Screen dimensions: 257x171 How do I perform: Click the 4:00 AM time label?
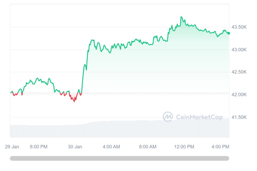111,147
